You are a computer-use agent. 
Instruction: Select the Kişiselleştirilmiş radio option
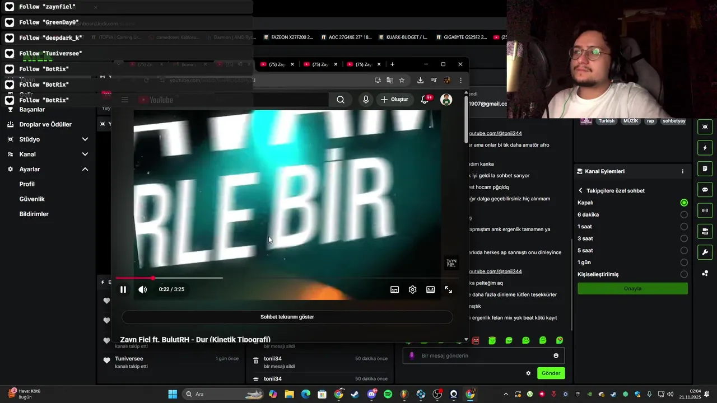coord(684,274)
